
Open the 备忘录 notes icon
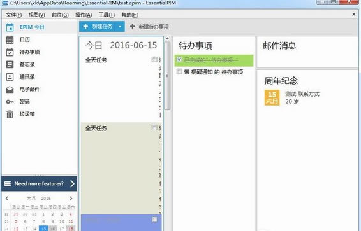[x=10, y=64]
